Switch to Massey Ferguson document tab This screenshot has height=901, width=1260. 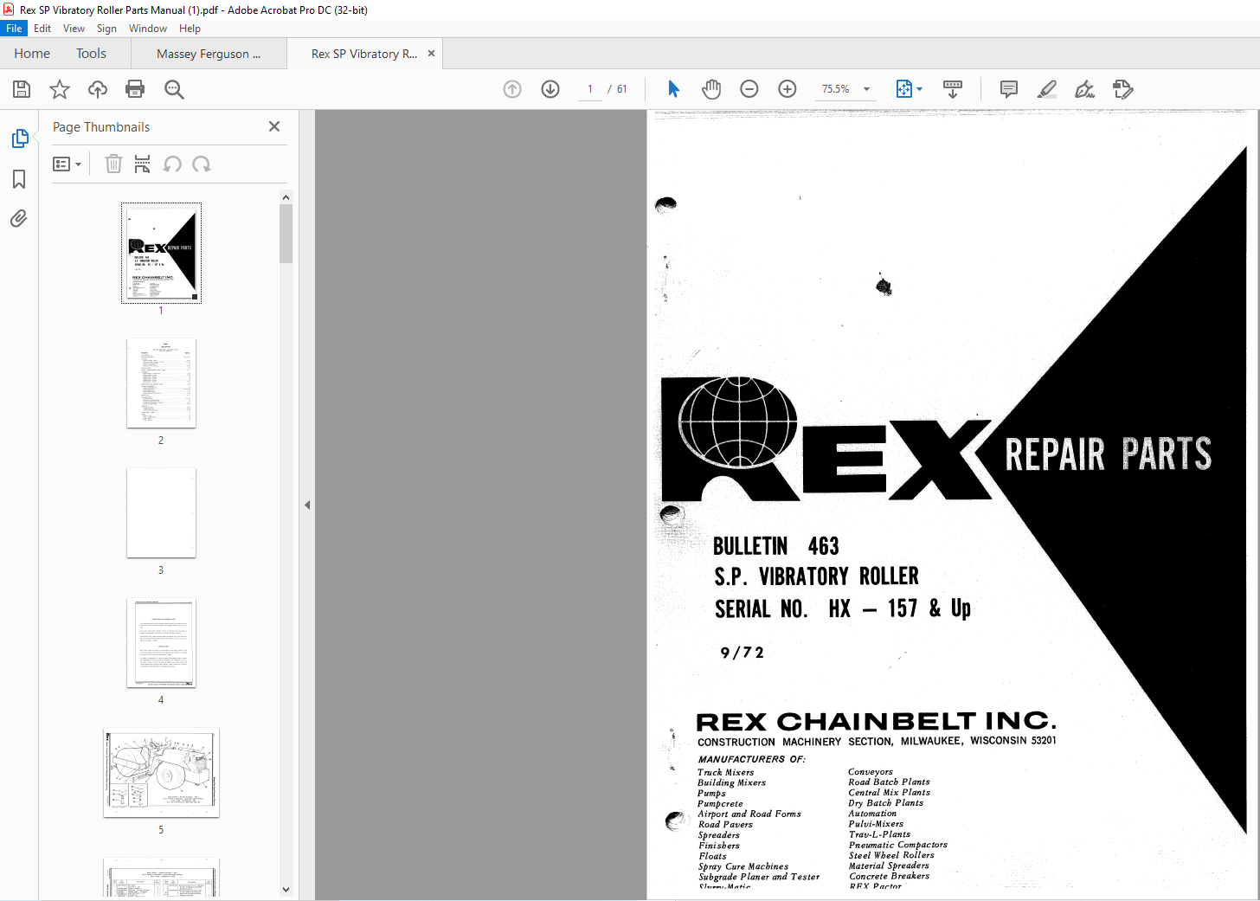[x=209, y=54]
